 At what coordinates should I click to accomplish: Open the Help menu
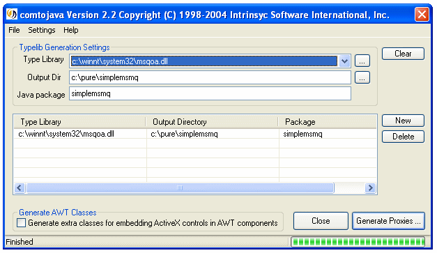(71, 30)
